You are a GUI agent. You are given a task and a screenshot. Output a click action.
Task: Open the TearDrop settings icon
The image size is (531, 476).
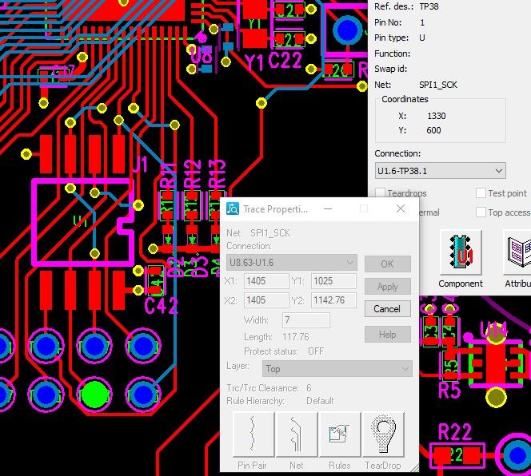pos(383,434)
